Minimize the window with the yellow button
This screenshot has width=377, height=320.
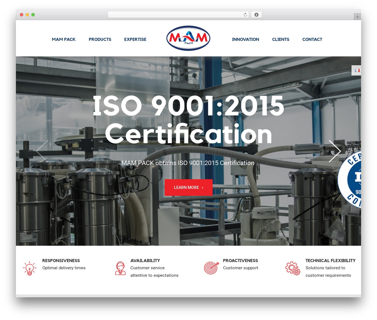click(27, 15)
